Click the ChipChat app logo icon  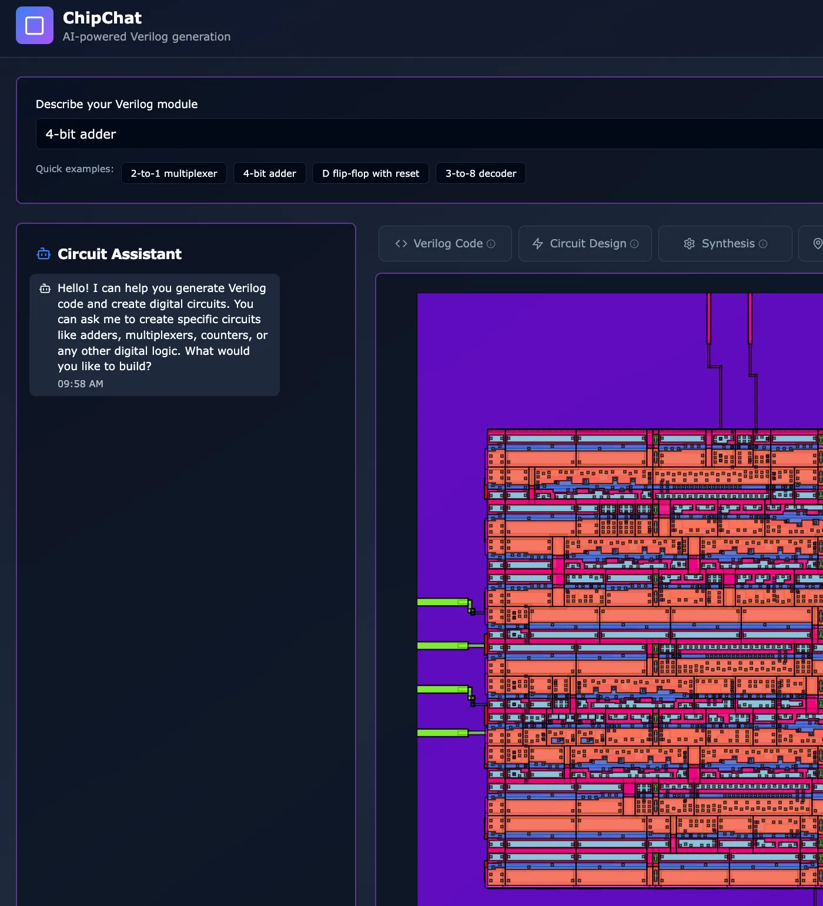34,25
